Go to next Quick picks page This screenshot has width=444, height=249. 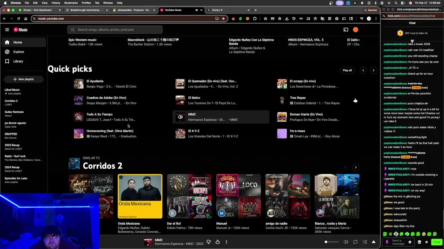tap(374, 70)
